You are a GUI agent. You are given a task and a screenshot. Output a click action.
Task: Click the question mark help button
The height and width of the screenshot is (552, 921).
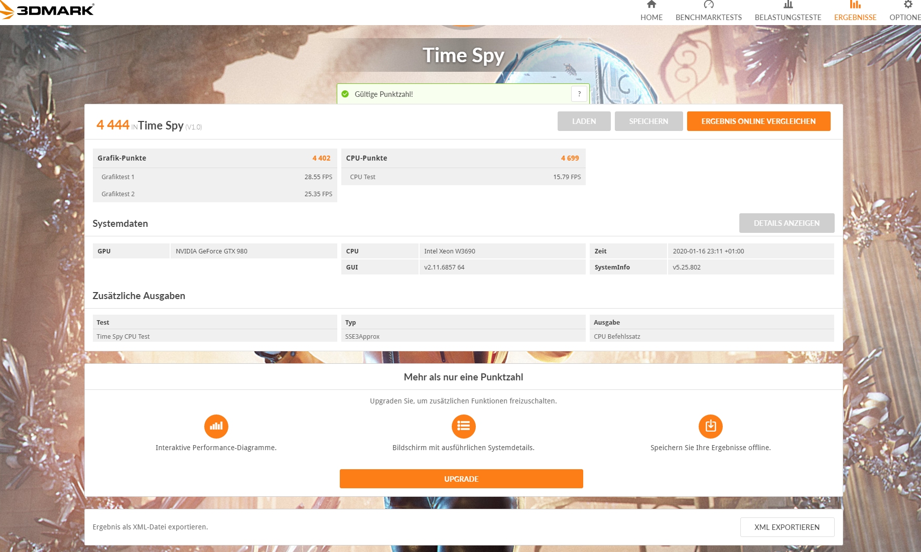(x=579, y=94)
